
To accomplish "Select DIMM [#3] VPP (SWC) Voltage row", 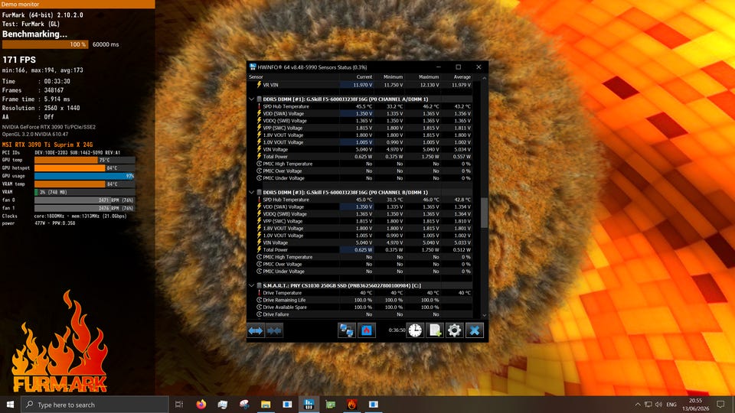I will 360,221.
